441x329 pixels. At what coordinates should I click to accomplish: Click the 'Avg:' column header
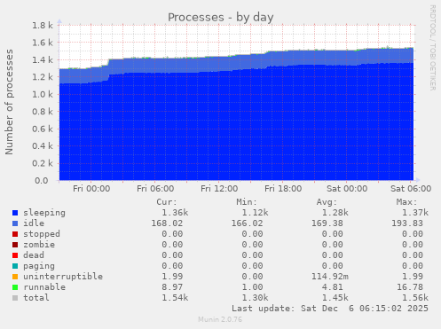[327, 202]
